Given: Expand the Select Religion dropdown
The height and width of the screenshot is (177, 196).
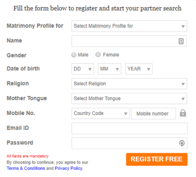Looking at the screenshot, I should 129,84.
